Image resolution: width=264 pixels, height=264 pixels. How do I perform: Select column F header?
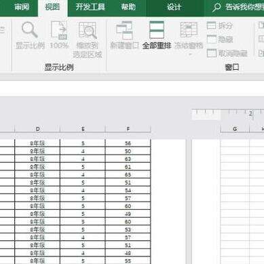pyautogui.click(x=128, y=129)
